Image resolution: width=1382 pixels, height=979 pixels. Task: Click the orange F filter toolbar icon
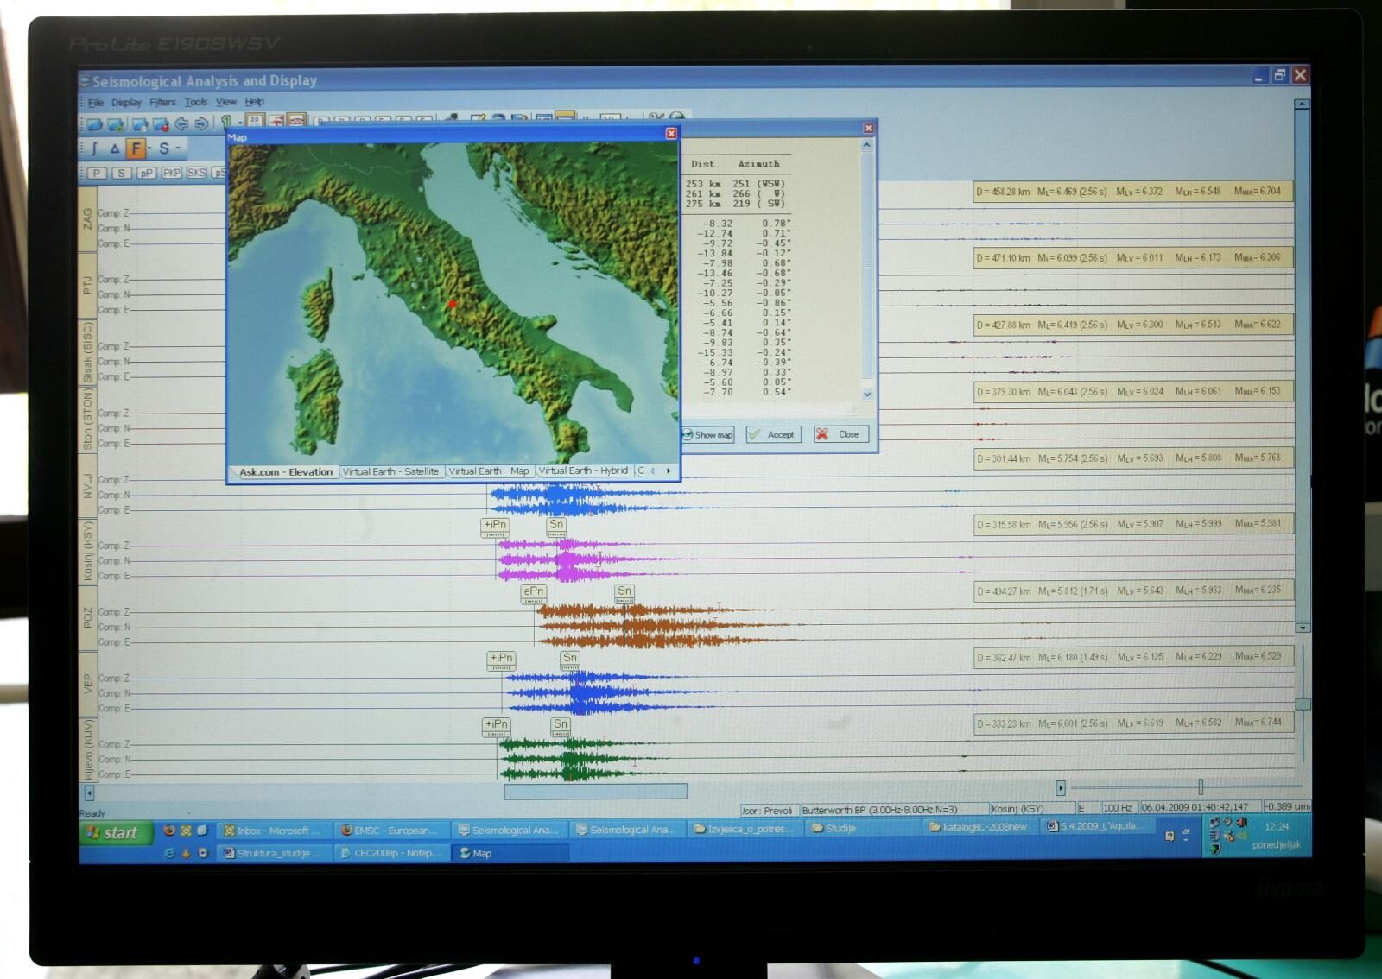[x=136, y=148]
